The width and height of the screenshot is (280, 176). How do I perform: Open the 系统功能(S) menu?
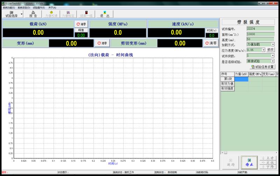pyautogui.click(x=9, y=7)
